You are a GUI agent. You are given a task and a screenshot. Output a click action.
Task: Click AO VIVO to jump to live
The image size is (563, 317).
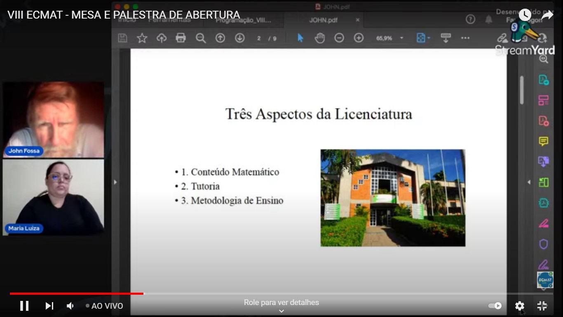pos(106,305)
